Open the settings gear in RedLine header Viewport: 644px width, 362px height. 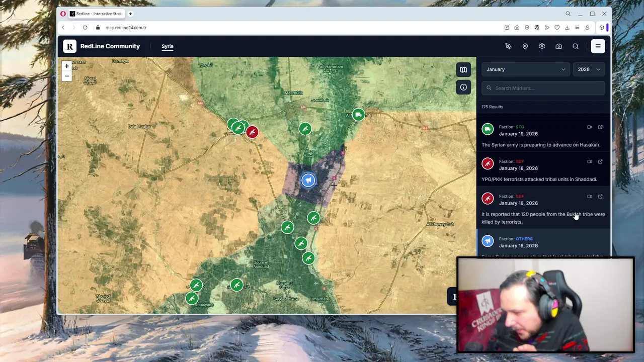tap(542, 46)
